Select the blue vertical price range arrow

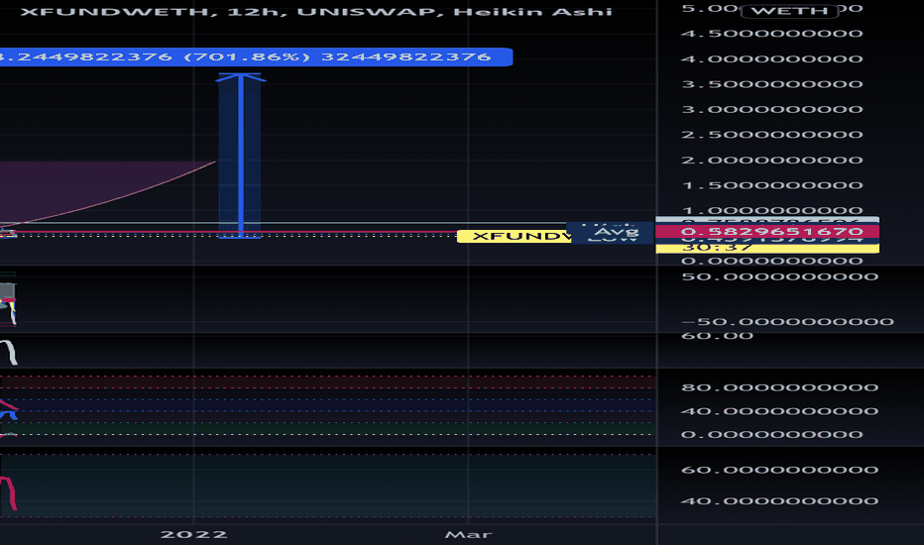point(241,156)
